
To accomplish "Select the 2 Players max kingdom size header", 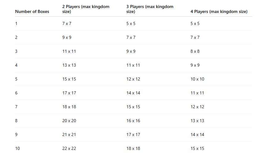I will pyautogui.click(x=86, y=9).
